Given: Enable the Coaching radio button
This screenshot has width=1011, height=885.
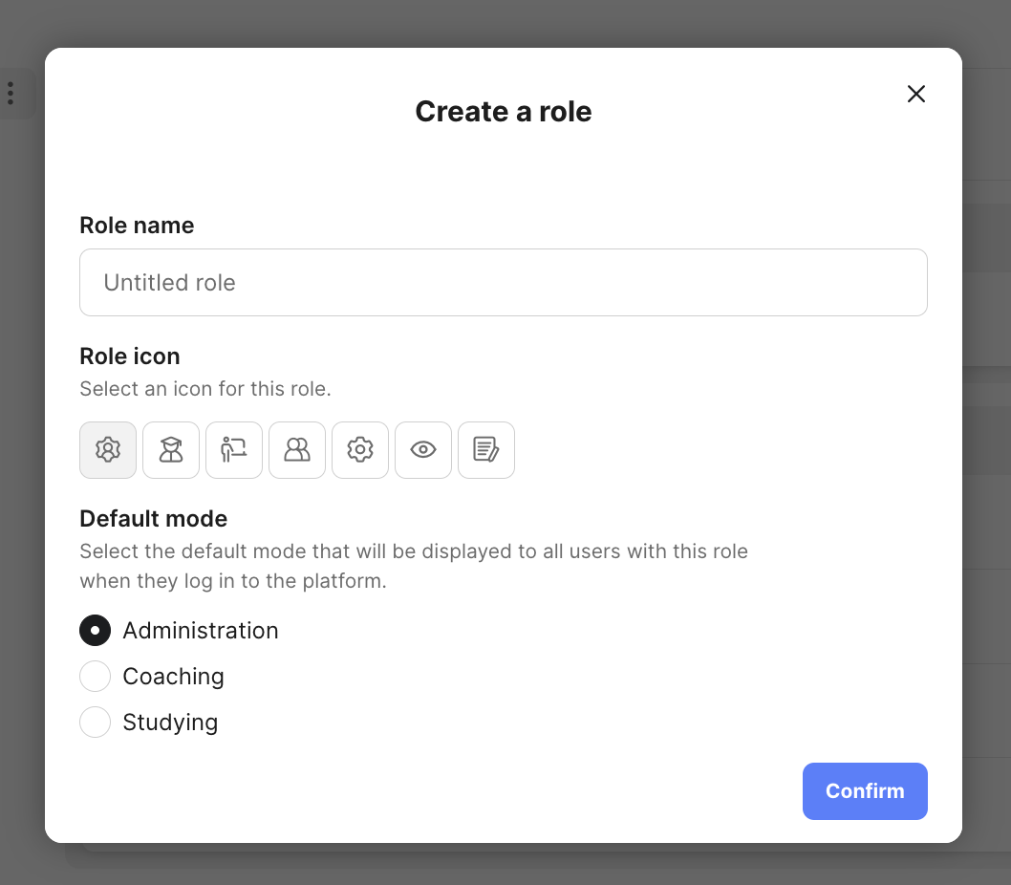Looking at the screenshot, I should [96, 677].
